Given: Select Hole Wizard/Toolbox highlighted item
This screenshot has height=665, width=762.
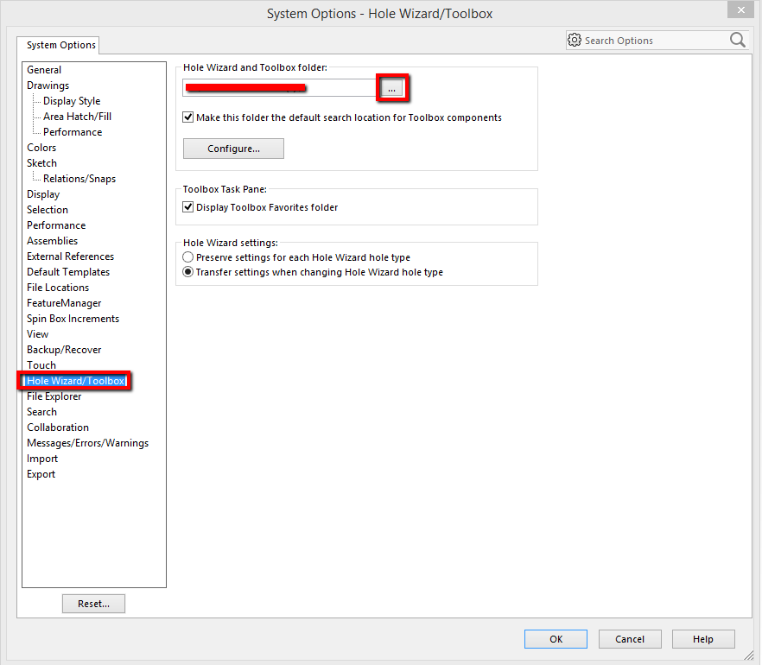Looking at the screenshot, I should (76, 381).
